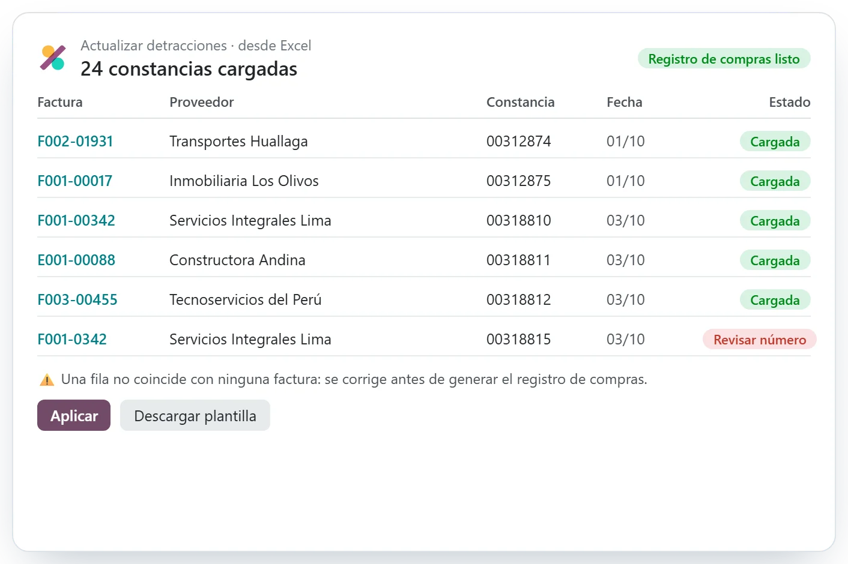848x564 pixels.
Task: Click Cargada badge in Inmobiliaria Los Olivos row
Action: pyautogui.click(x=775, y=181)
